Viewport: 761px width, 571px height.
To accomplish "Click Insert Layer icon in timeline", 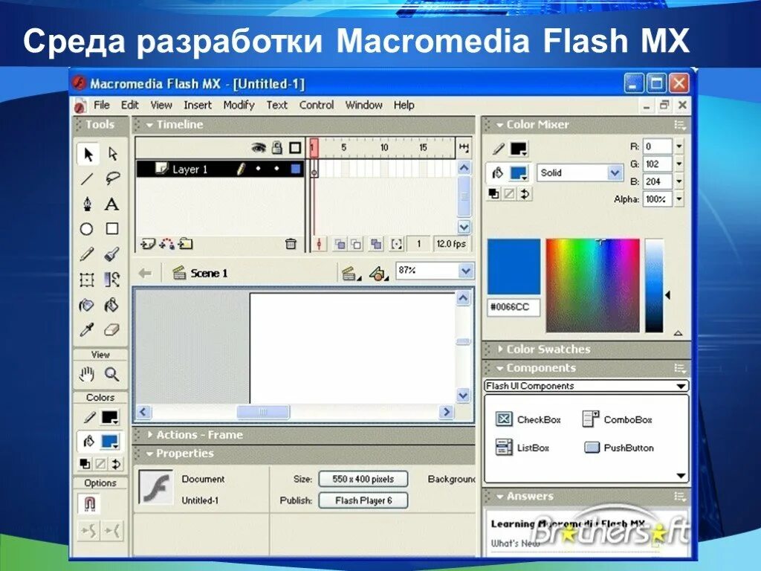I will (x=148, y=244).
